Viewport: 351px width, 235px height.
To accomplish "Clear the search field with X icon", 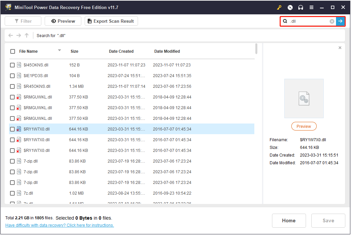I will click(332, 21).
